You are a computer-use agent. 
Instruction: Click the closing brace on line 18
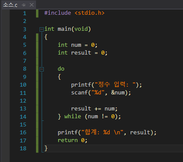(x=46, y=148)
